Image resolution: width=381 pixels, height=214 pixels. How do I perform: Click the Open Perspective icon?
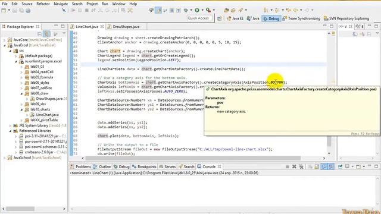pyautogui.click(x=220, y=18)
